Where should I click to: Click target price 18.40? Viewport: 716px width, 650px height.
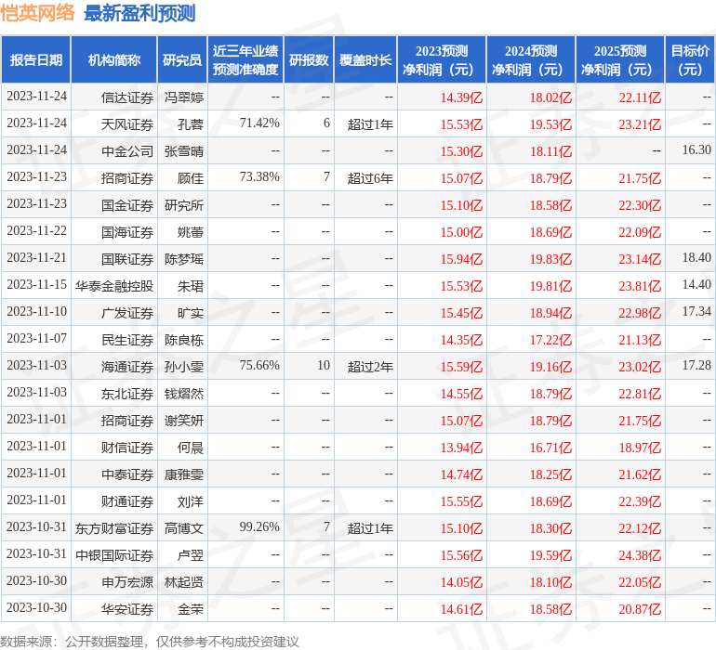click(x=696, y=258)
